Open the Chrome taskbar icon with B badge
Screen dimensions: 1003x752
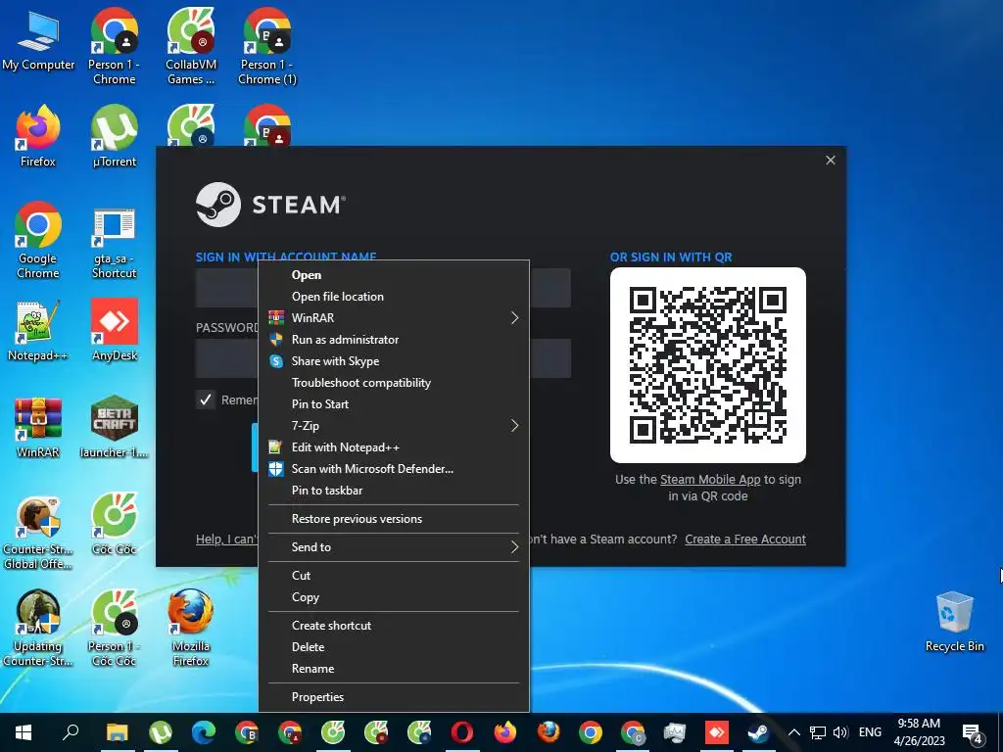247,732
